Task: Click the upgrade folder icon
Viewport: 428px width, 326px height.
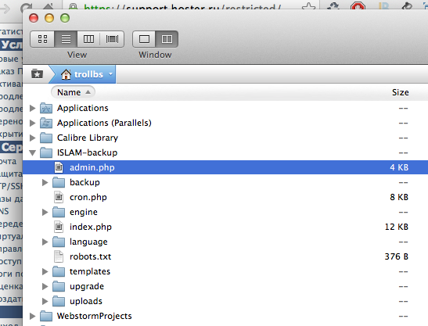Action: (59, 286)
